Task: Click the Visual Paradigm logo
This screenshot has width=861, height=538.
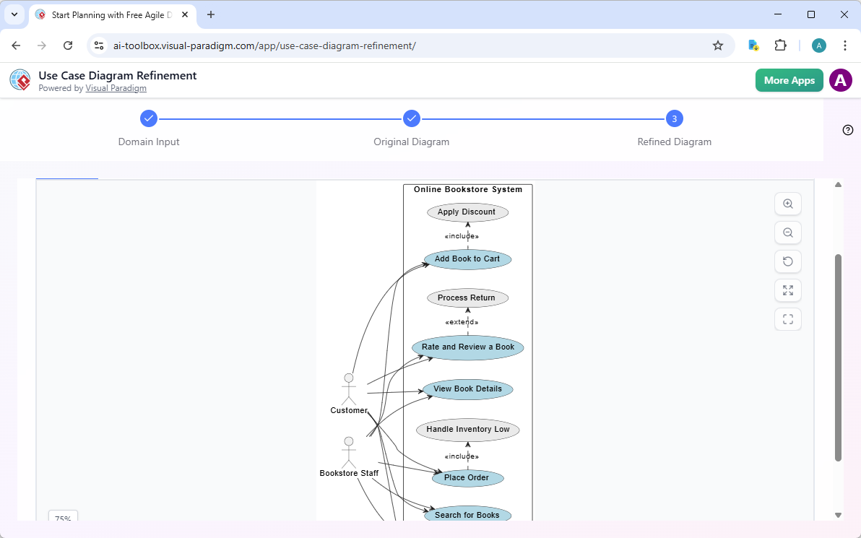Action: pyautogui.click(x=20, y=79)
